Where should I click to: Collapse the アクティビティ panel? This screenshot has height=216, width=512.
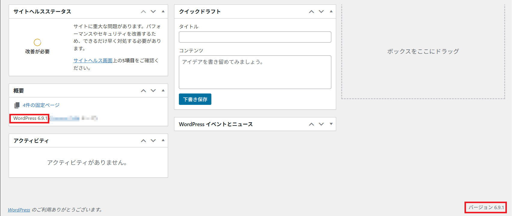163,141
